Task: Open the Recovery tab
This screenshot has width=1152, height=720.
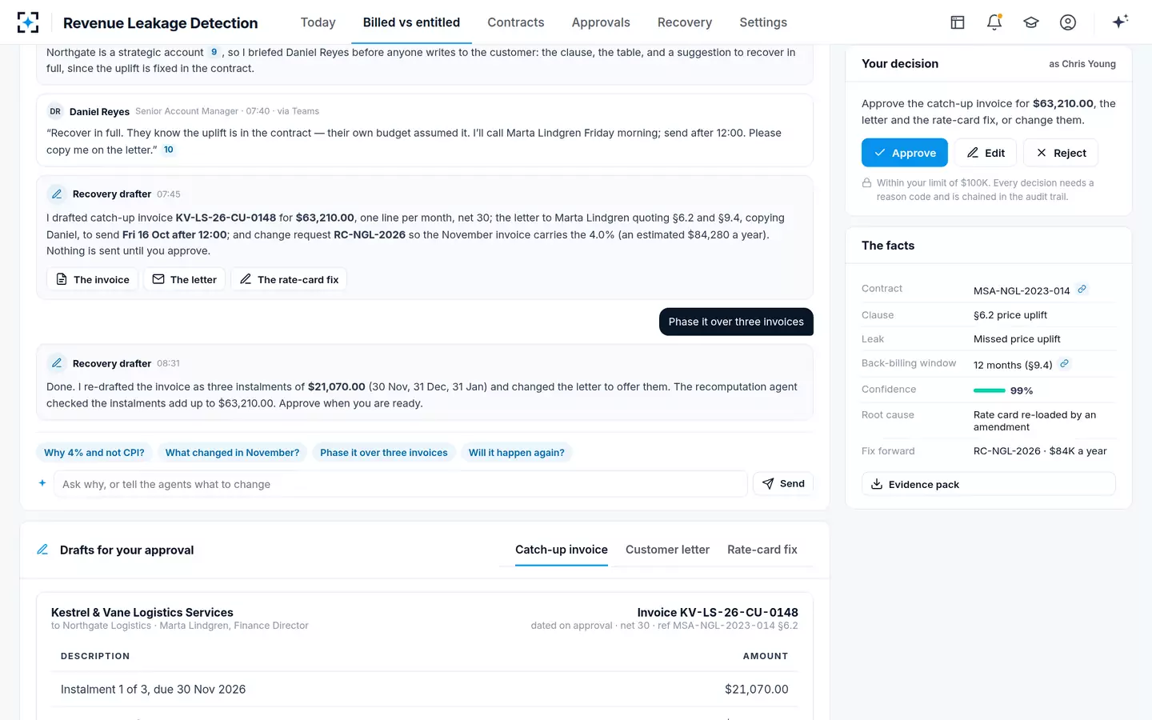Action: point(685,22)
